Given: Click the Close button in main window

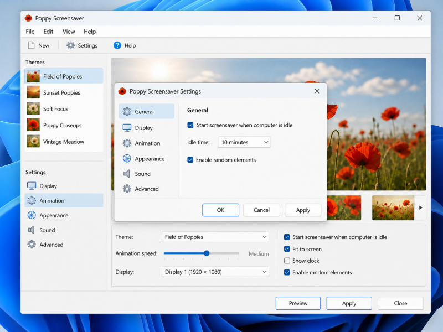Looking at the screenshot, I should pos(400,303).
